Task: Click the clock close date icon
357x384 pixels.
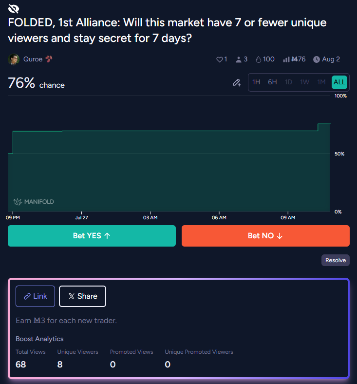Action: click(317, 59)
